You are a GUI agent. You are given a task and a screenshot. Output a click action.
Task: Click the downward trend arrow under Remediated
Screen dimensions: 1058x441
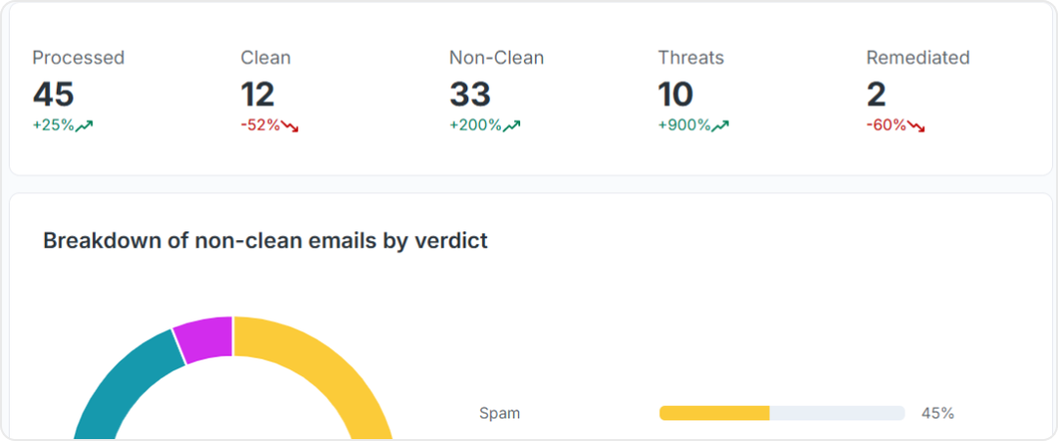916,125
